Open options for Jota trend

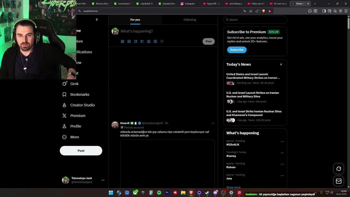coord(282,176)
